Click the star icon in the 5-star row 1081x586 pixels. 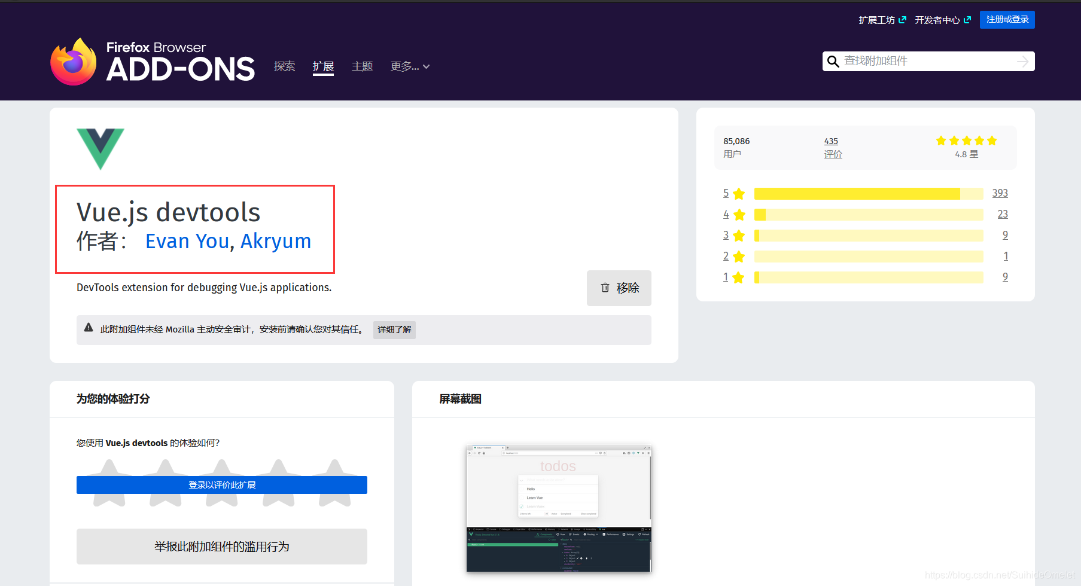point(739,193)
